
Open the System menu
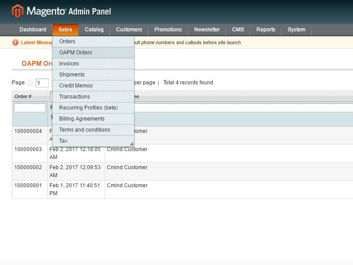(296, 30)
